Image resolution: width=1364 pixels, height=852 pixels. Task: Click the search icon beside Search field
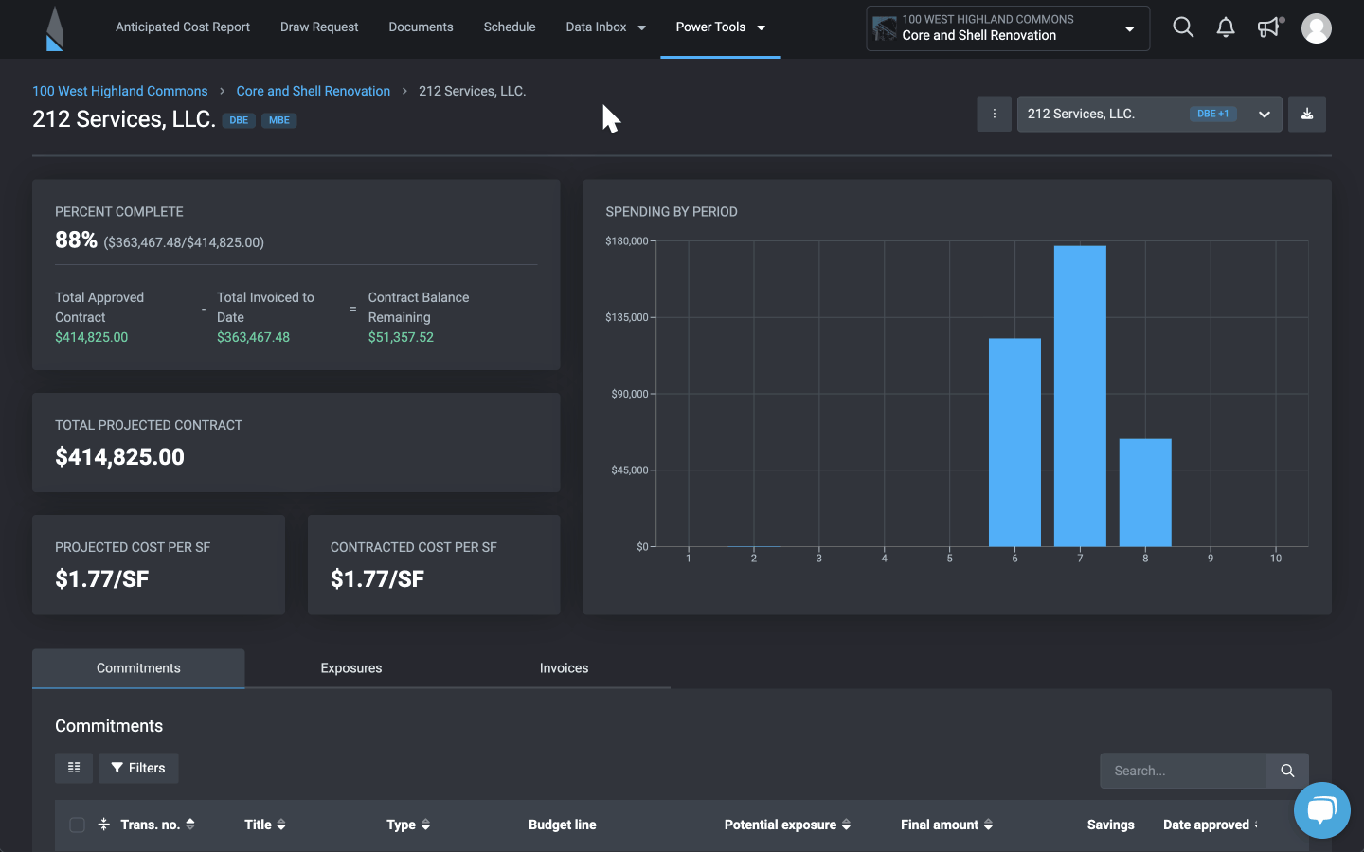pos(1287,771)
